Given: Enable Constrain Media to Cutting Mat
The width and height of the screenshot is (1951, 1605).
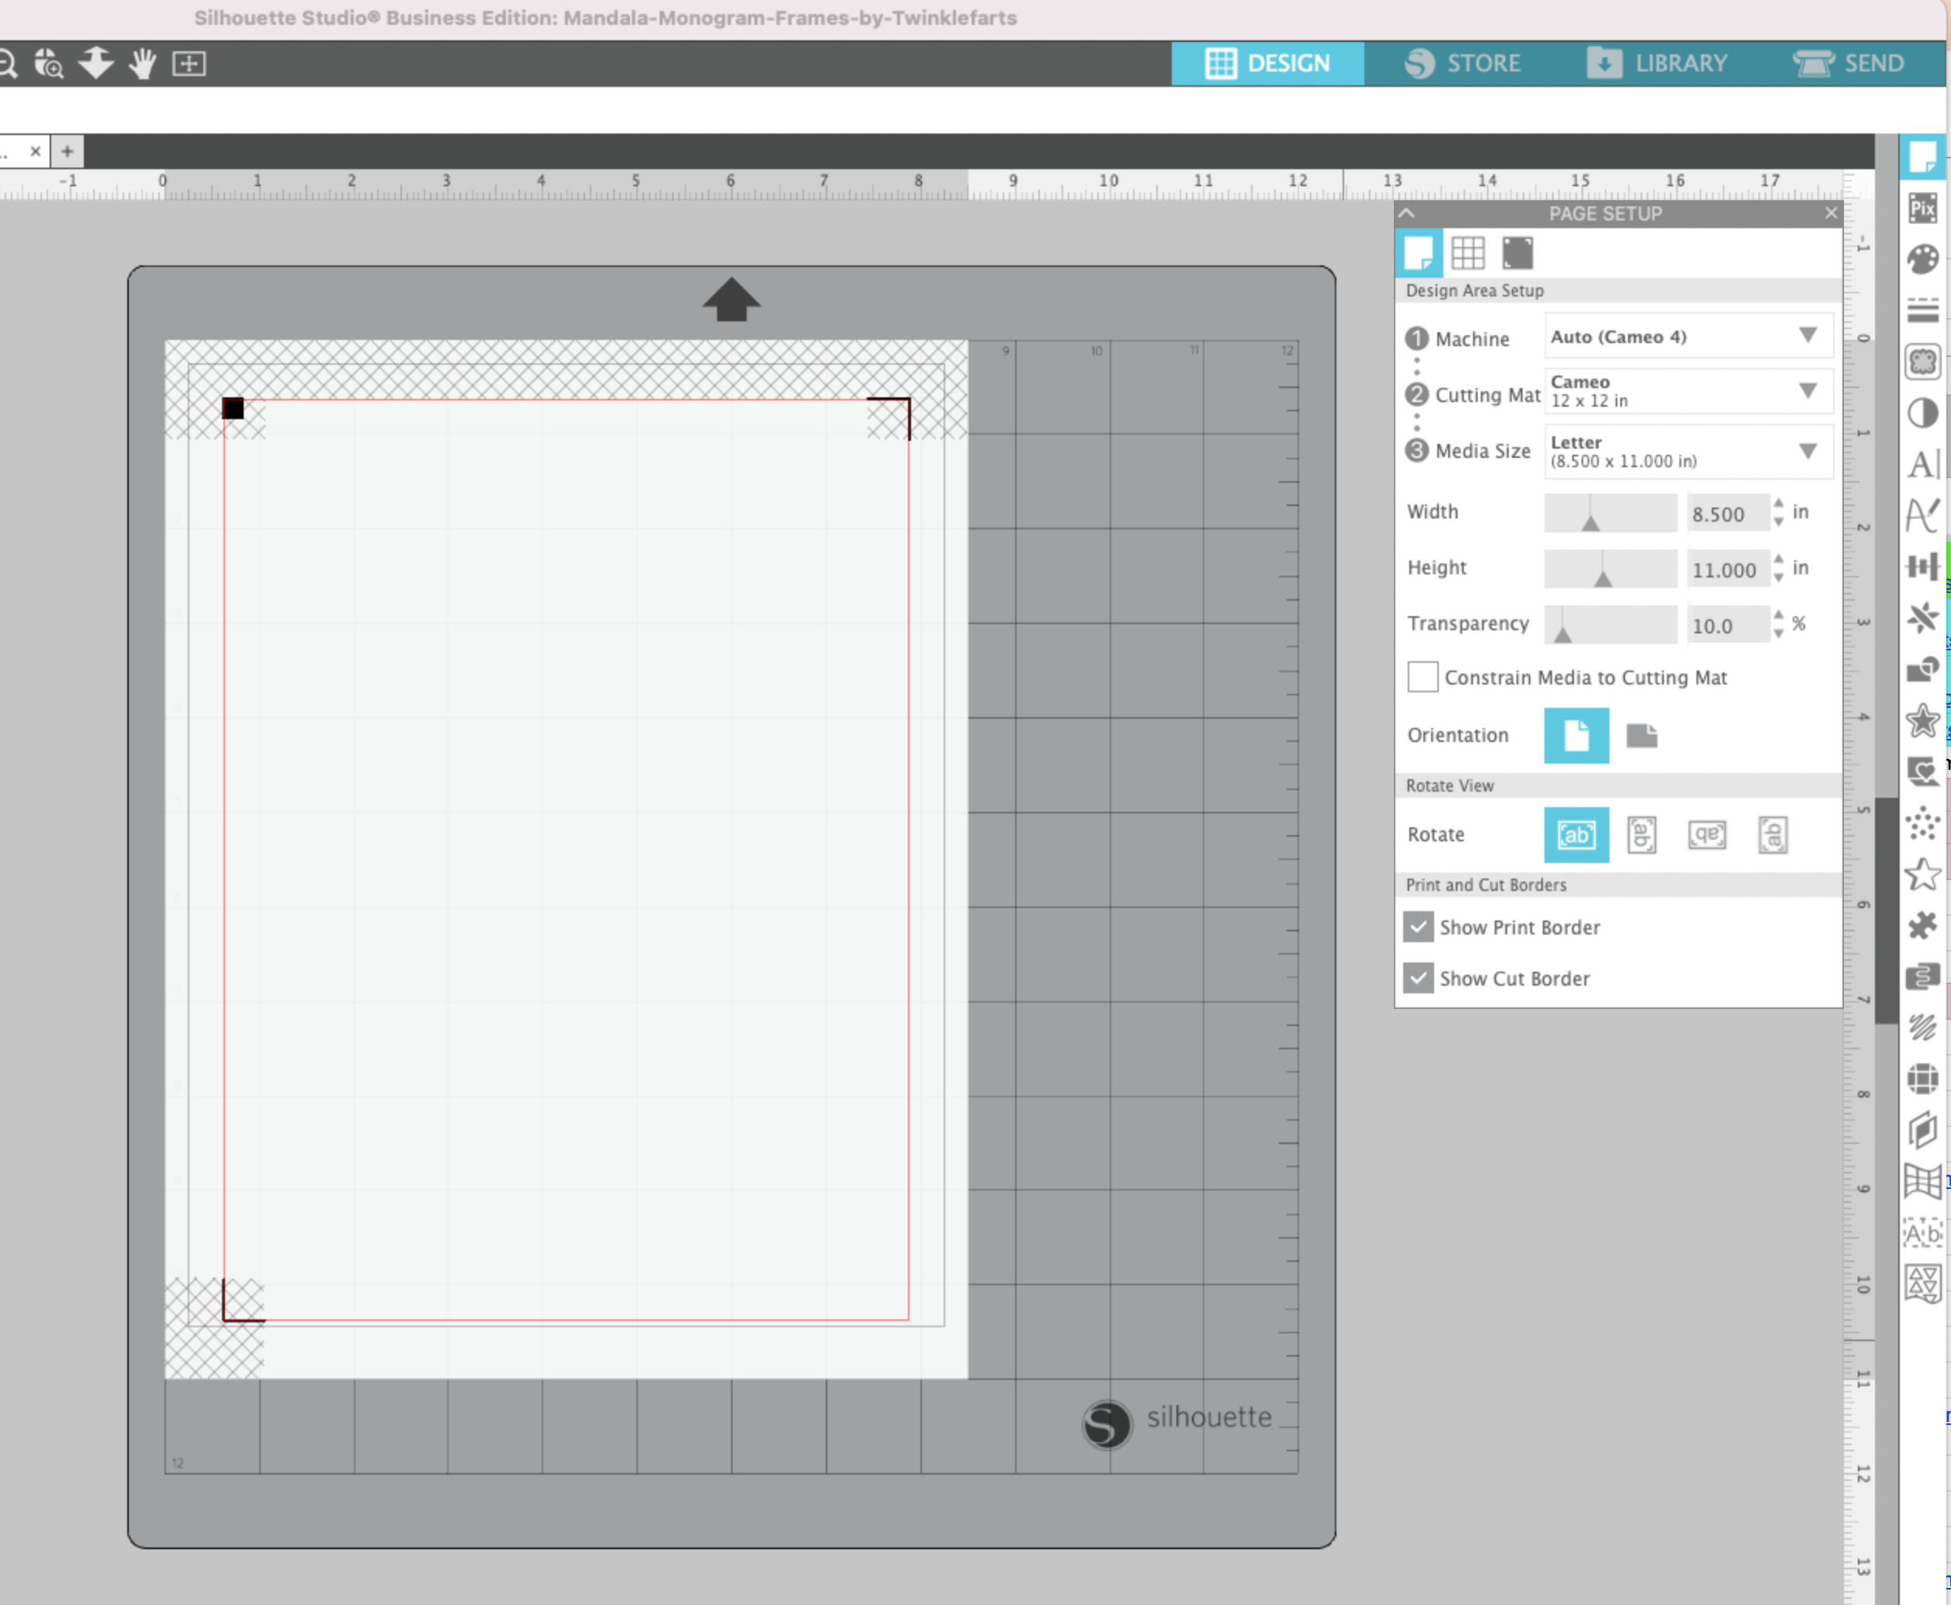Looking at the screenshot, I should tap(1422, 677).
